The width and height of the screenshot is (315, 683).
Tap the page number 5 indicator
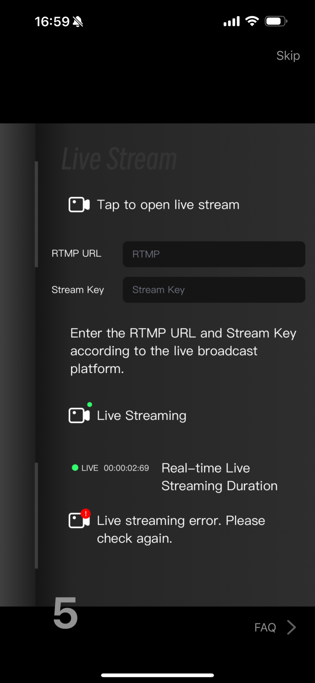[x=66, y=613]
